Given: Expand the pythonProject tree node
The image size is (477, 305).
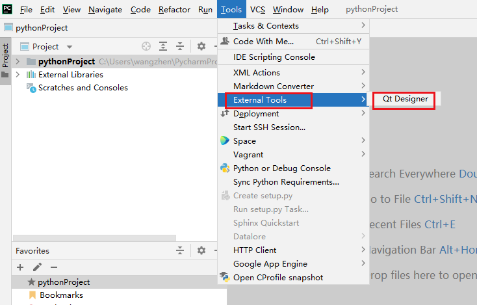Looking at the screenshot, I should coord(18,62).
